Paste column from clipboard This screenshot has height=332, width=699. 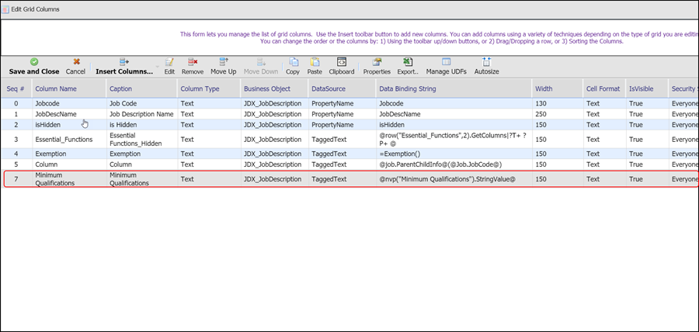[315, 67]
